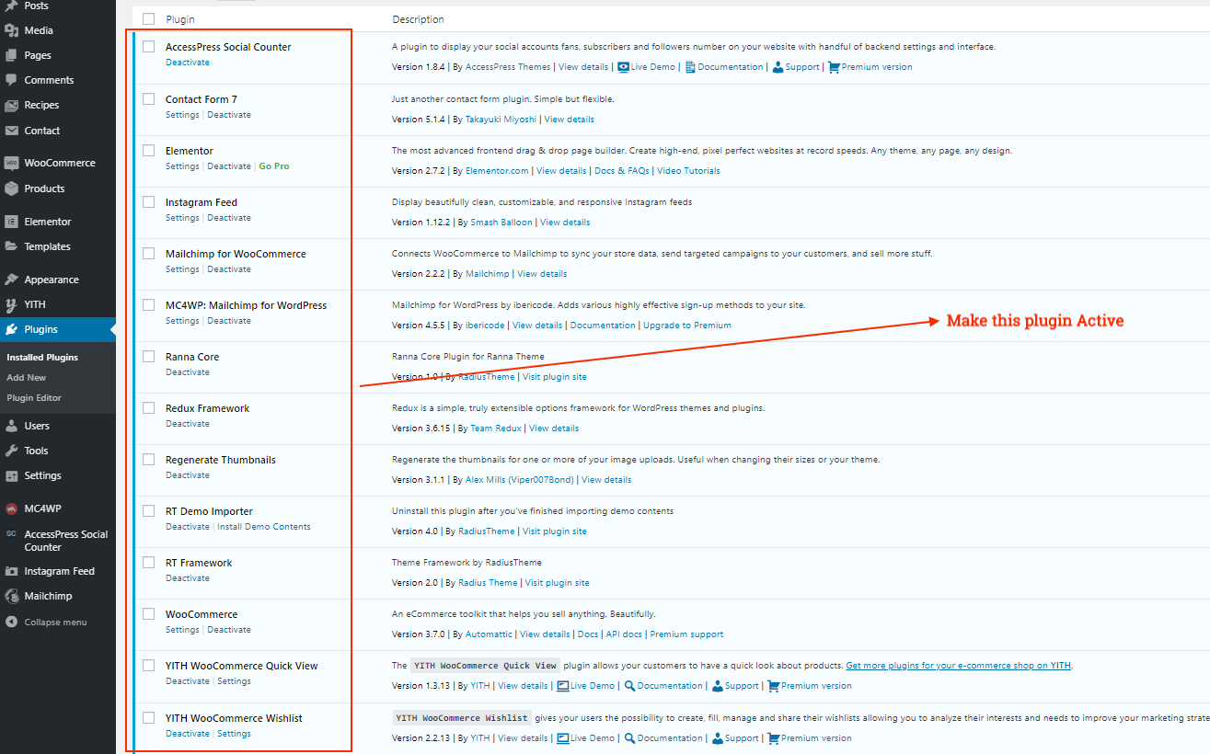Click Settings under YITH WooCommerce Quick View
Image resolution: width=1210 pixels, height=754 pixels.
tap(235, 681)
